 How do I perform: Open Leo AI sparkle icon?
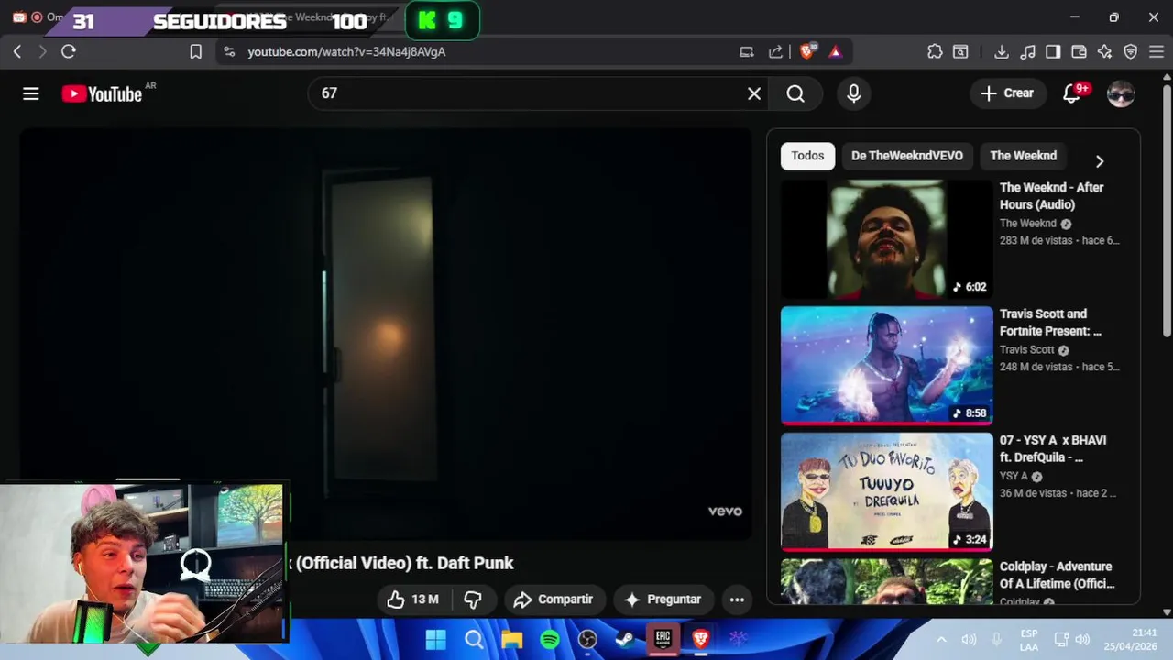click(x=1104, y=52)
